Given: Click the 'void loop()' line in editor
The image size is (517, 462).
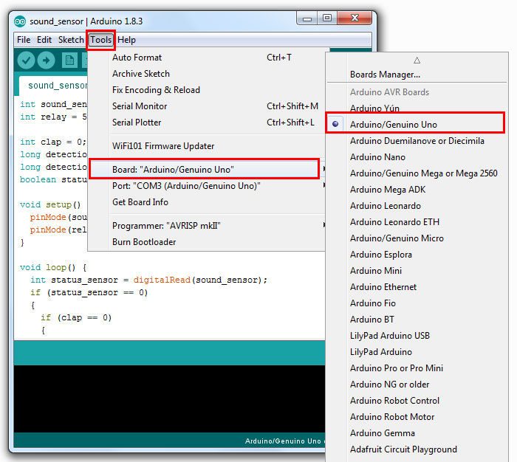Looking at the screenshot, I should [x=53, y=268].
